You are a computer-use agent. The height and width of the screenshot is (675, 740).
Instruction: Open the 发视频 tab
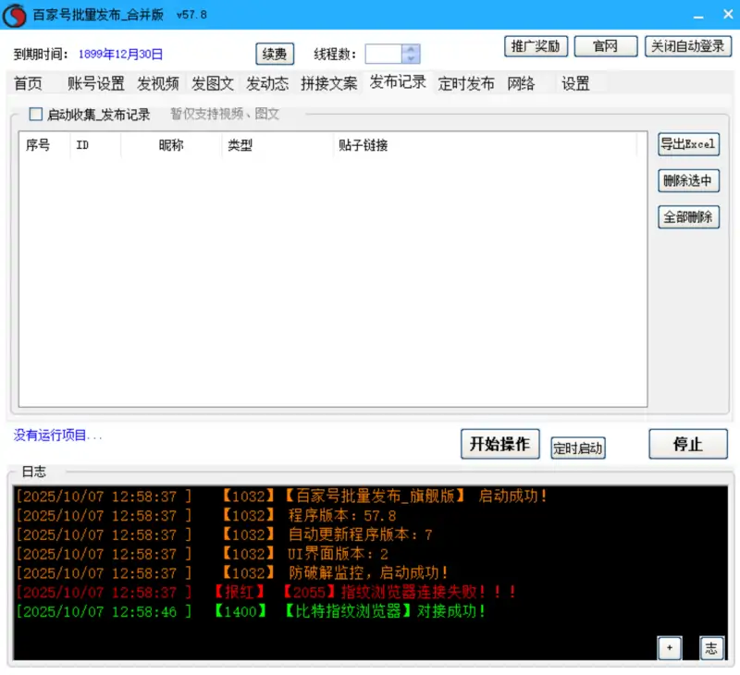(158, 83)
